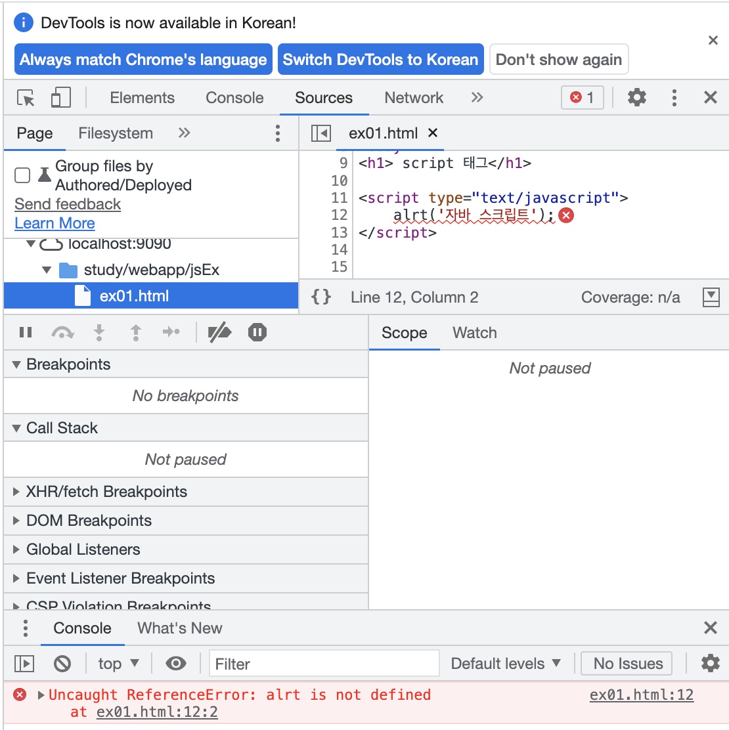729x730 pixels.
Task: Focus the console Filter input field
Action: pyautogui.click(x=324, y=664)
